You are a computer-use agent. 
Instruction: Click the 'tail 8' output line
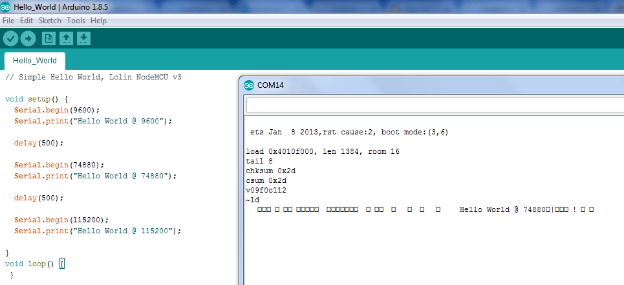(x=259, y=161)
